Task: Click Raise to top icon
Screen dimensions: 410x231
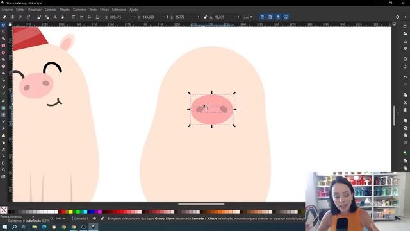Action: pos(74,17)
